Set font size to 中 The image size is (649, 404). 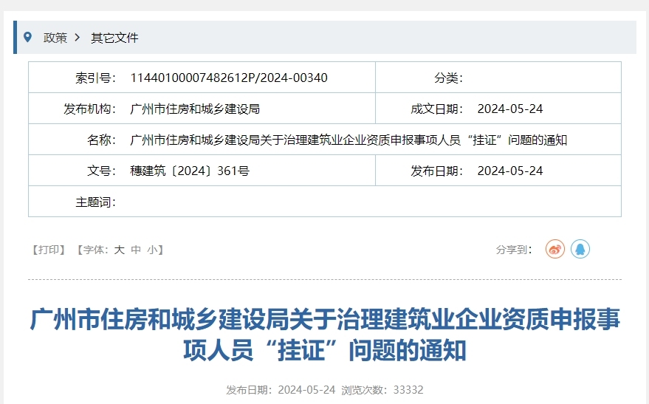(136, 250)
